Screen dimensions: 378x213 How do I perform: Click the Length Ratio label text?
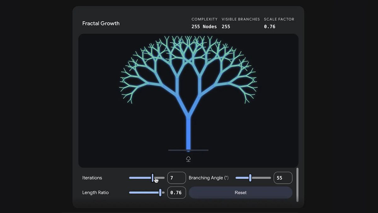[95, 192]
